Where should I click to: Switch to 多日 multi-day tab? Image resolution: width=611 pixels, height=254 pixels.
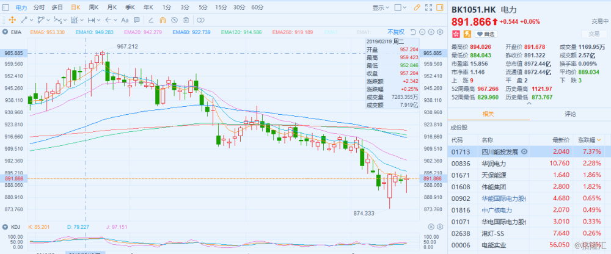click(x=57, y=7)
